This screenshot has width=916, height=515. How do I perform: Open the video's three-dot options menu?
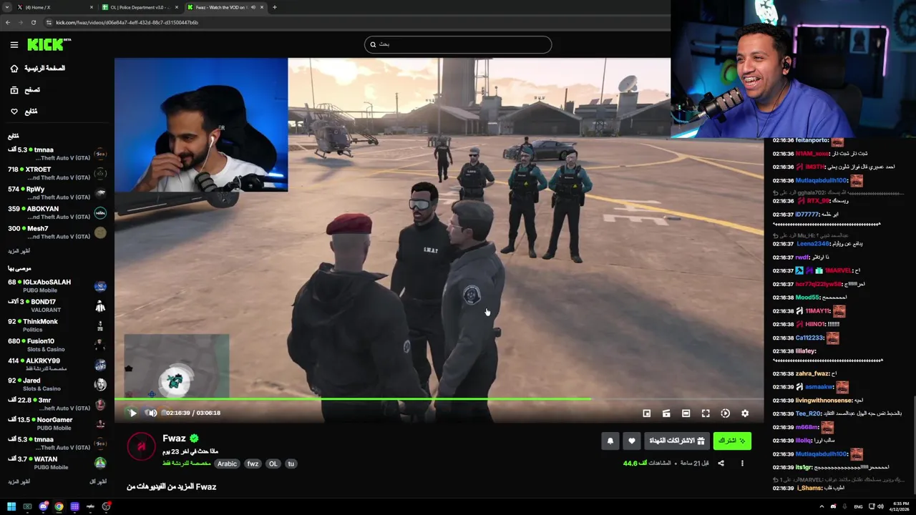click(x=742, y=463)
